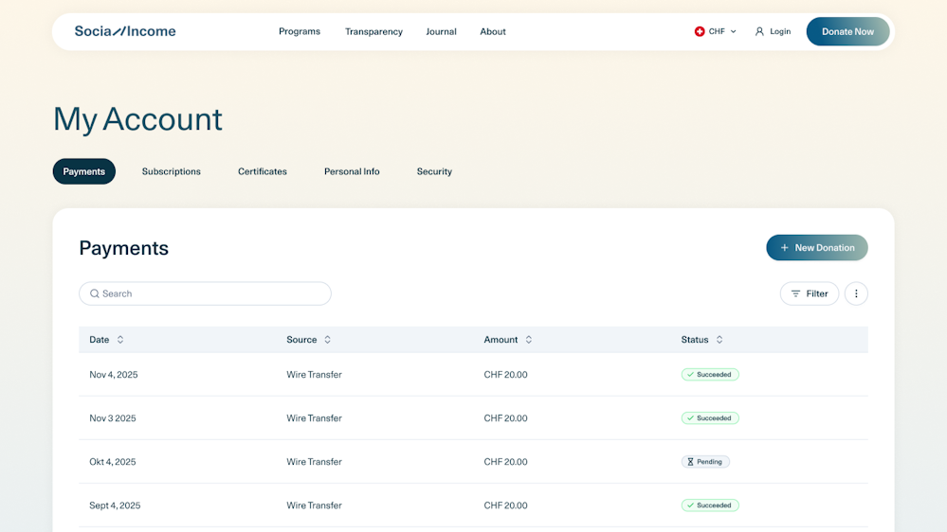Click the magnifier icon in search box
Viewport: 947px width, 532px height.
(x=95, y=293)
